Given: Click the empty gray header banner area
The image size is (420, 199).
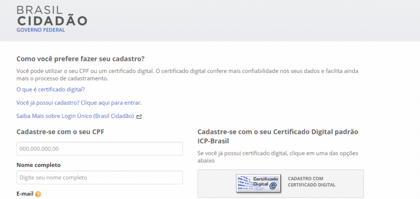Looking at the screenshot, I should click(253, 20).
